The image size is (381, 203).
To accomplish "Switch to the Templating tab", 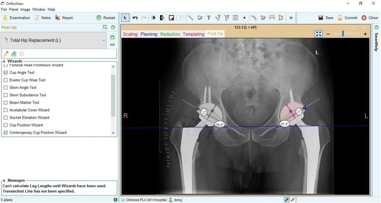I will coord(193,34).
